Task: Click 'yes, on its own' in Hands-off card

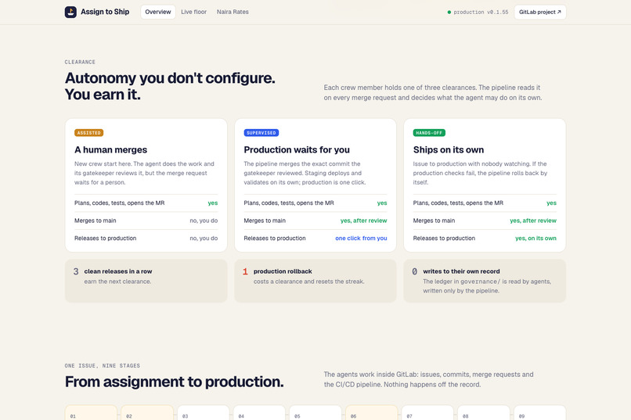Action: [535, 238]
